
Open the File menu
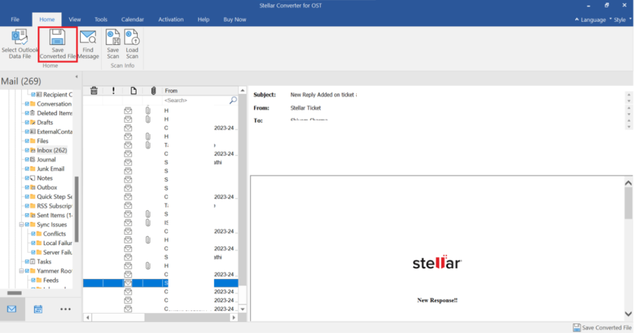(15, 20)
